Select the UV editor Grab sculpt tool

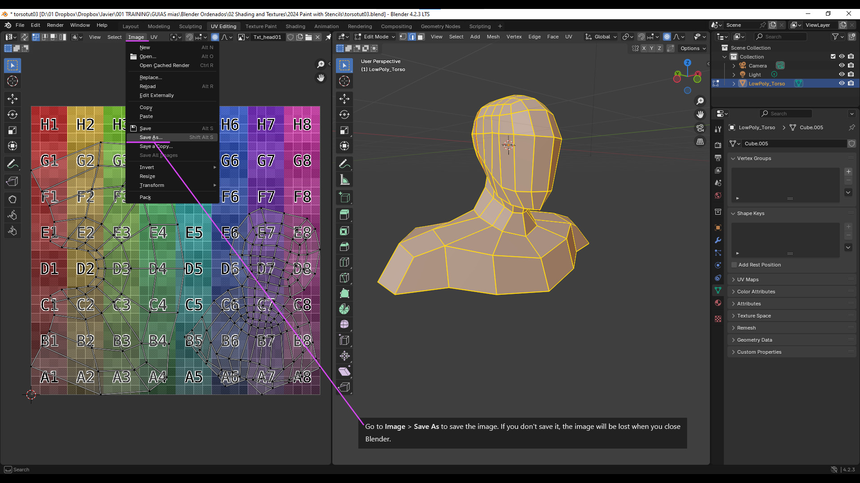[13, 199]
